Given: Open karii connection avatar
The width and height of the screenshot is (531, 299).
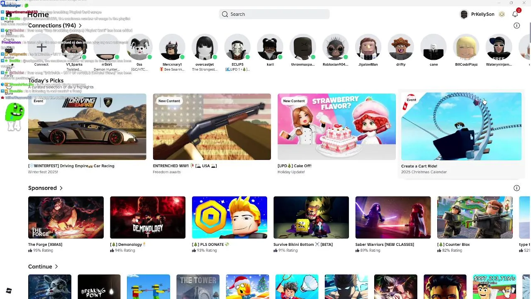Looking at the screenshot, I should 270,47.
